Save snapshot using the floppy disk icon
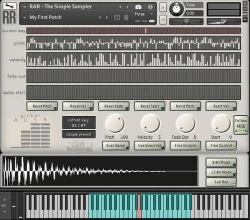 [x=117, y=17]
